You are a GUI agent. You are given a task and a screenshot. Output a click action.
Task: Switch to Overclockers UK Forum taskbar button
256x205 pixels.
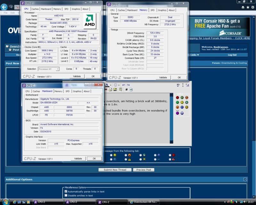coord(144,202)
